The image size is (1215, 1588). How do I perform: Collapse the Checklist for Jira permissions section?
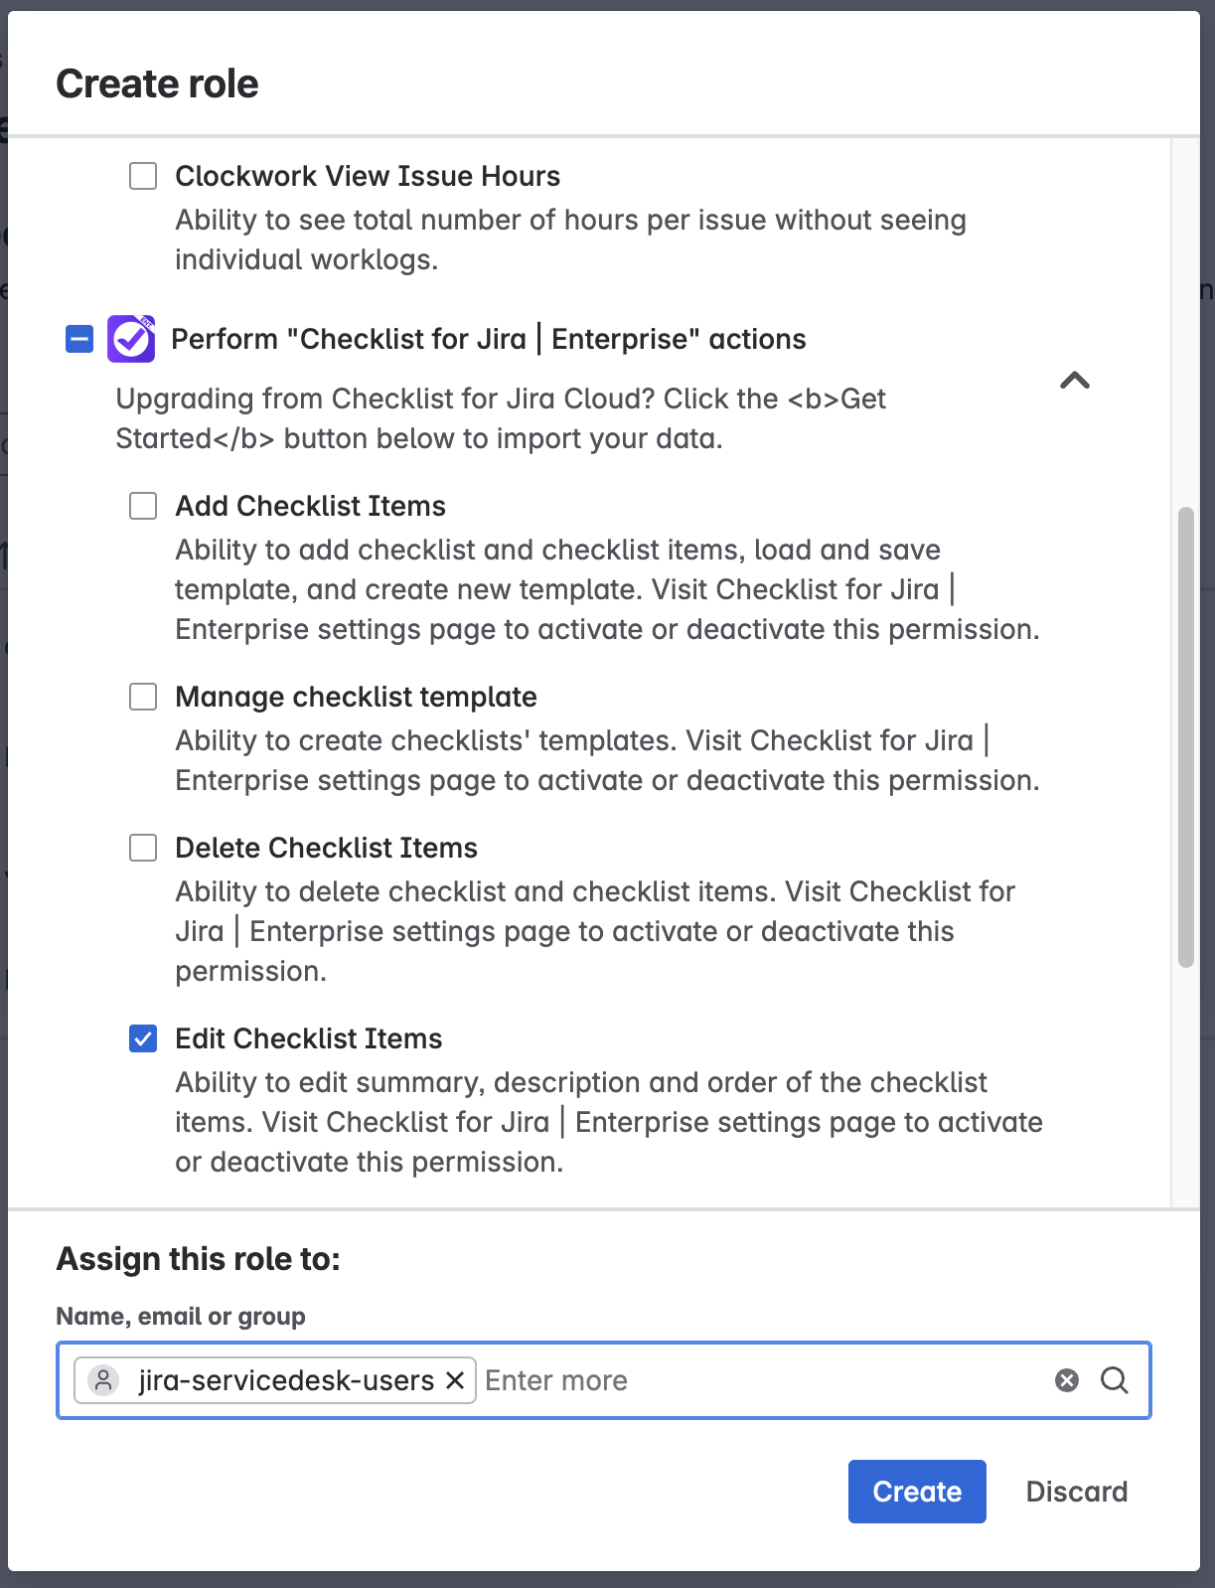point(1075,381)
